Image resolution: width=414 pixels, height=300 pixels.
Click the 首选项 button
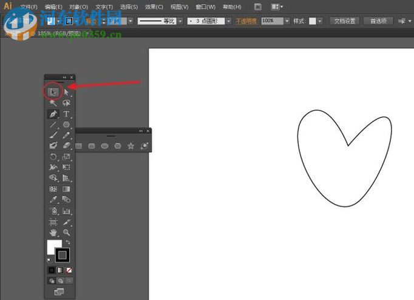[x=378, y=21]
